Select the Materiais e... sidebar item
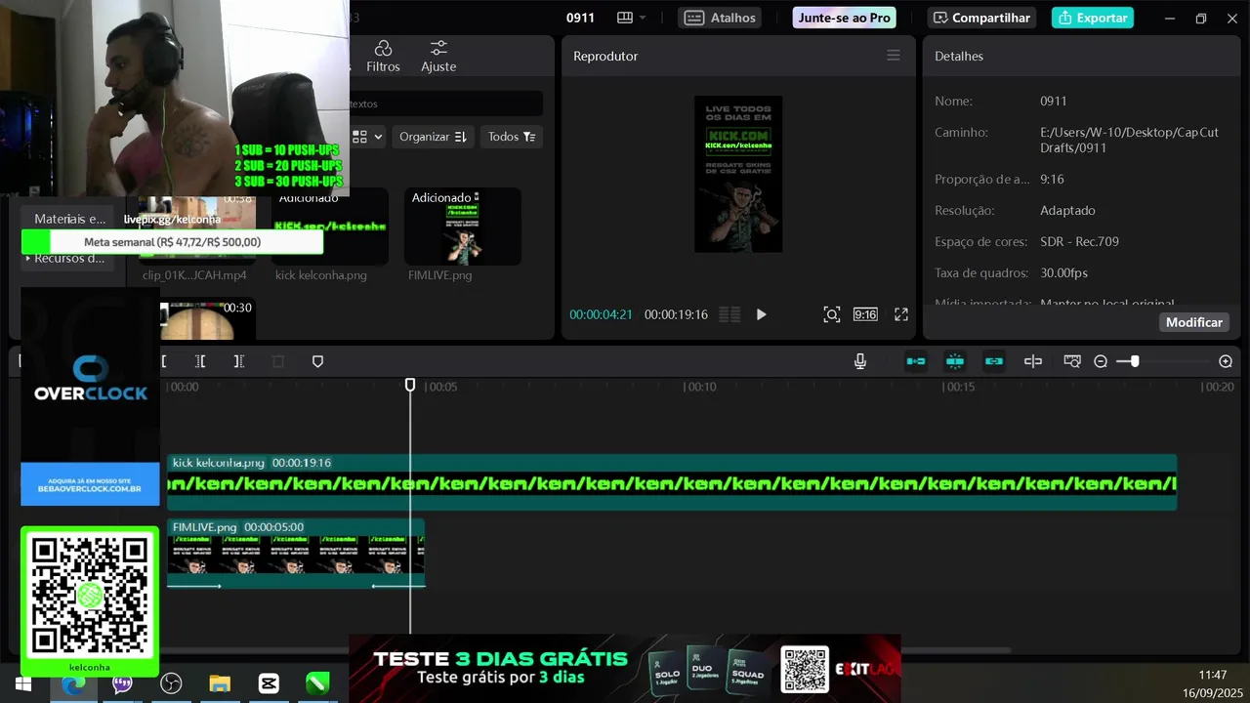The image size is (1250, 703). click(x=69, y=219)
